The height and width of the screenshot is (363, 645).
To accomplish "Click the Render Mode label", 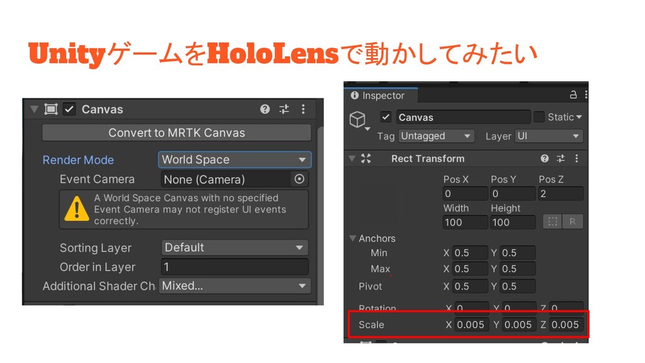I will point(78,159).
